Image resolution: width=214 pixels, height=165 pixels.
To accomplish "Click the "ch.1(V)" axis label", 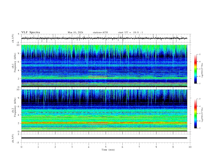I will 13,38.
